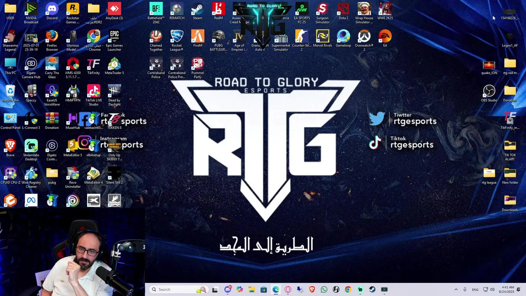Select the Gameloop desktop shortcut

click(343, 39)
